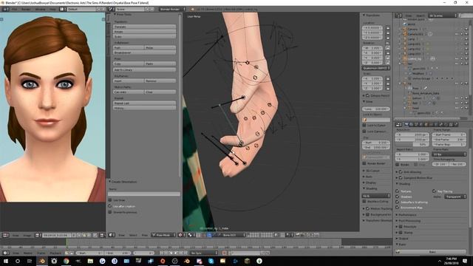The height and width of the screenshot is (266, 473).
Task: Click the Repeat Last button
Action: 145,103
